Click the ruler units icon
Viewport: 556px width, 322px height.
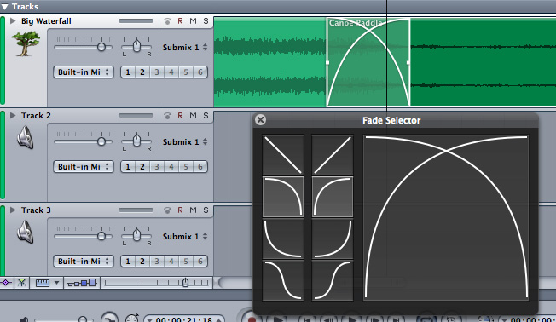[42, 283]
